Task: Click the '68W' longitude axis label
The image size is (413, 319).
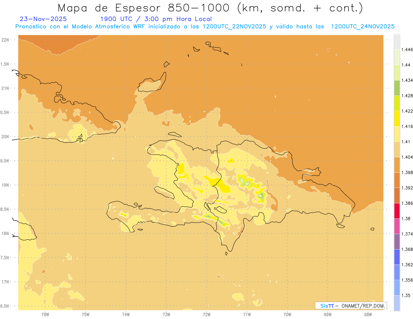Action: pyautogui.click(x=368, y=314)
